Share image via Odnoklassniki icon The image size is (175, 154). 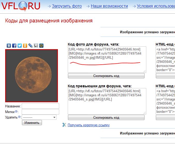(25, 46)
